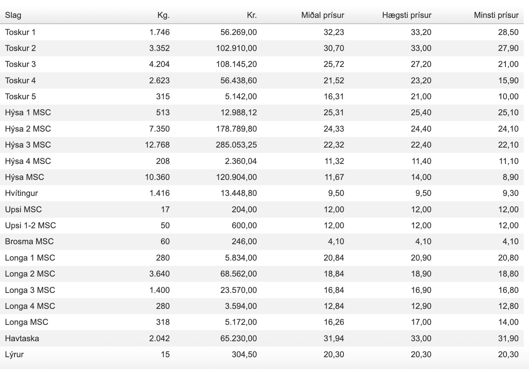The image size is (529, 369).
Task: Sort by the Kg. column header
Action: tap(163, 15)
